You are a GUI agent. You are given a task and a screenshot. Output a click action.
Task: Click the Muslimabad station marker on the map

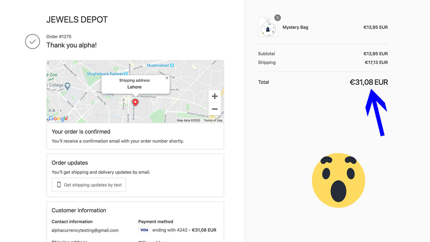coord(171,65)
